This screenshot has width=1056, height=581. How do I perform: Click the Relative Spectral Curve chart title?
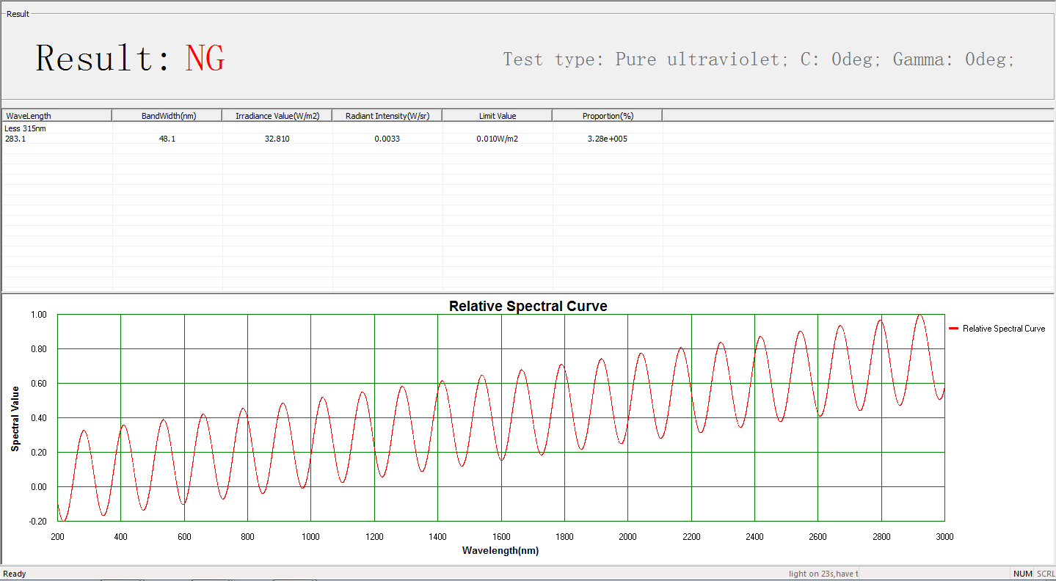528,306
